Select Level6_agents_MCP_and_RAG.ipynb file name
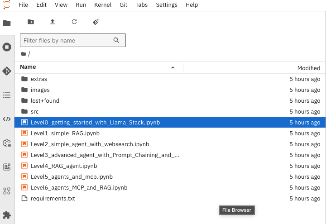Viewport: 326px width, 224px height. coord(79,188)
